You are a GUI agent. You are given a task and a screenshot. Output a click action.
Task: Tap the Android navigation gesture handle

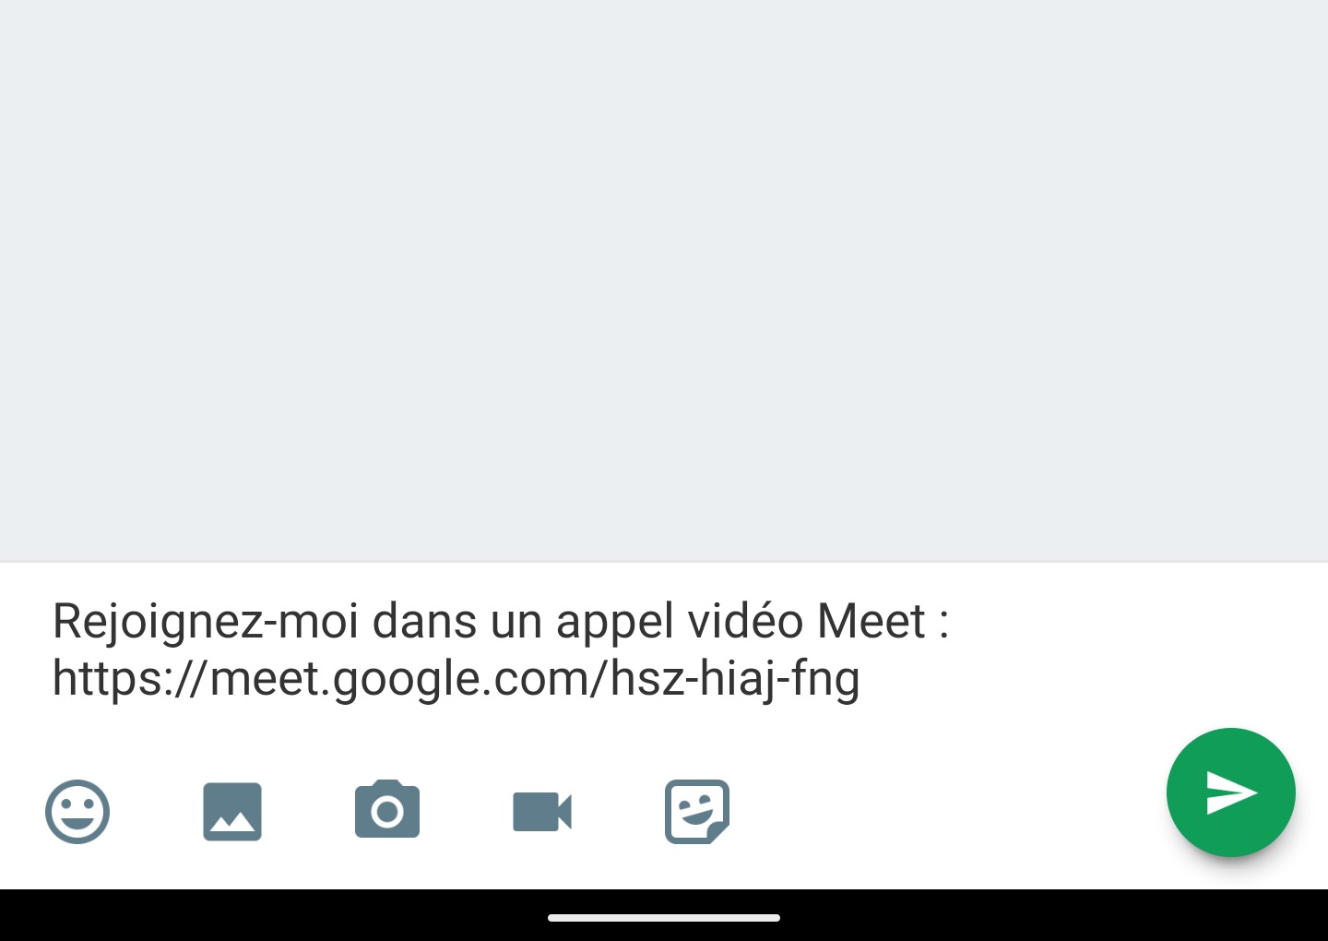click(664, 918)
